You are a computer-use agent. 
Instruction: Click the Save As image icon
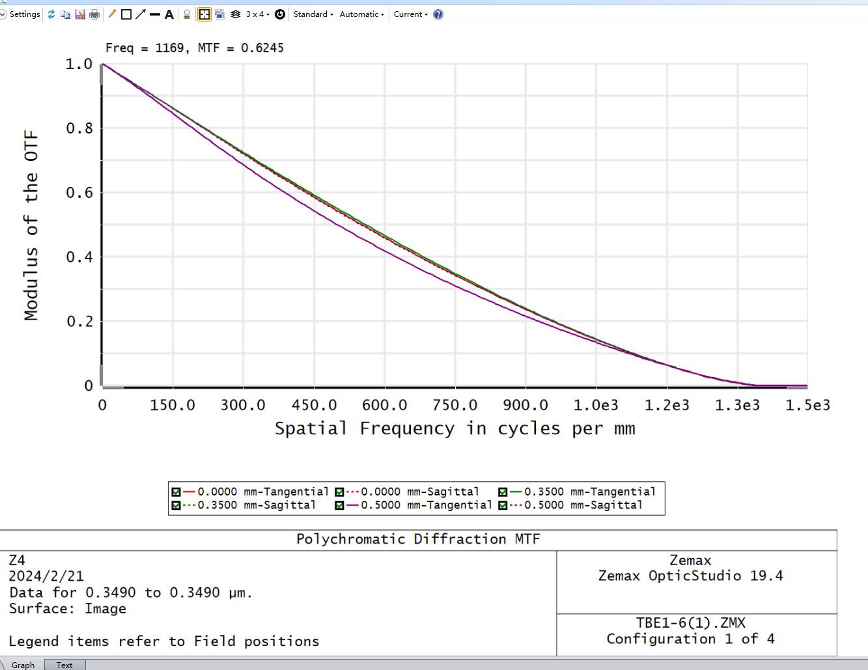point(80,14)
